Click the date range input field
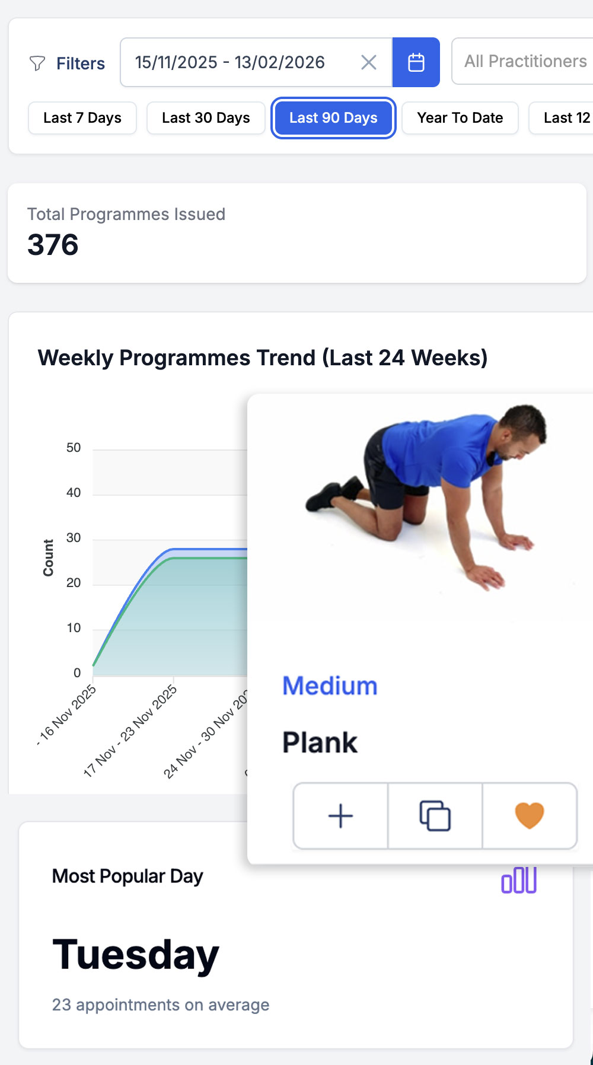This screenshot has width=593, height=1065. pyautogui.click(x=230, y=62)
